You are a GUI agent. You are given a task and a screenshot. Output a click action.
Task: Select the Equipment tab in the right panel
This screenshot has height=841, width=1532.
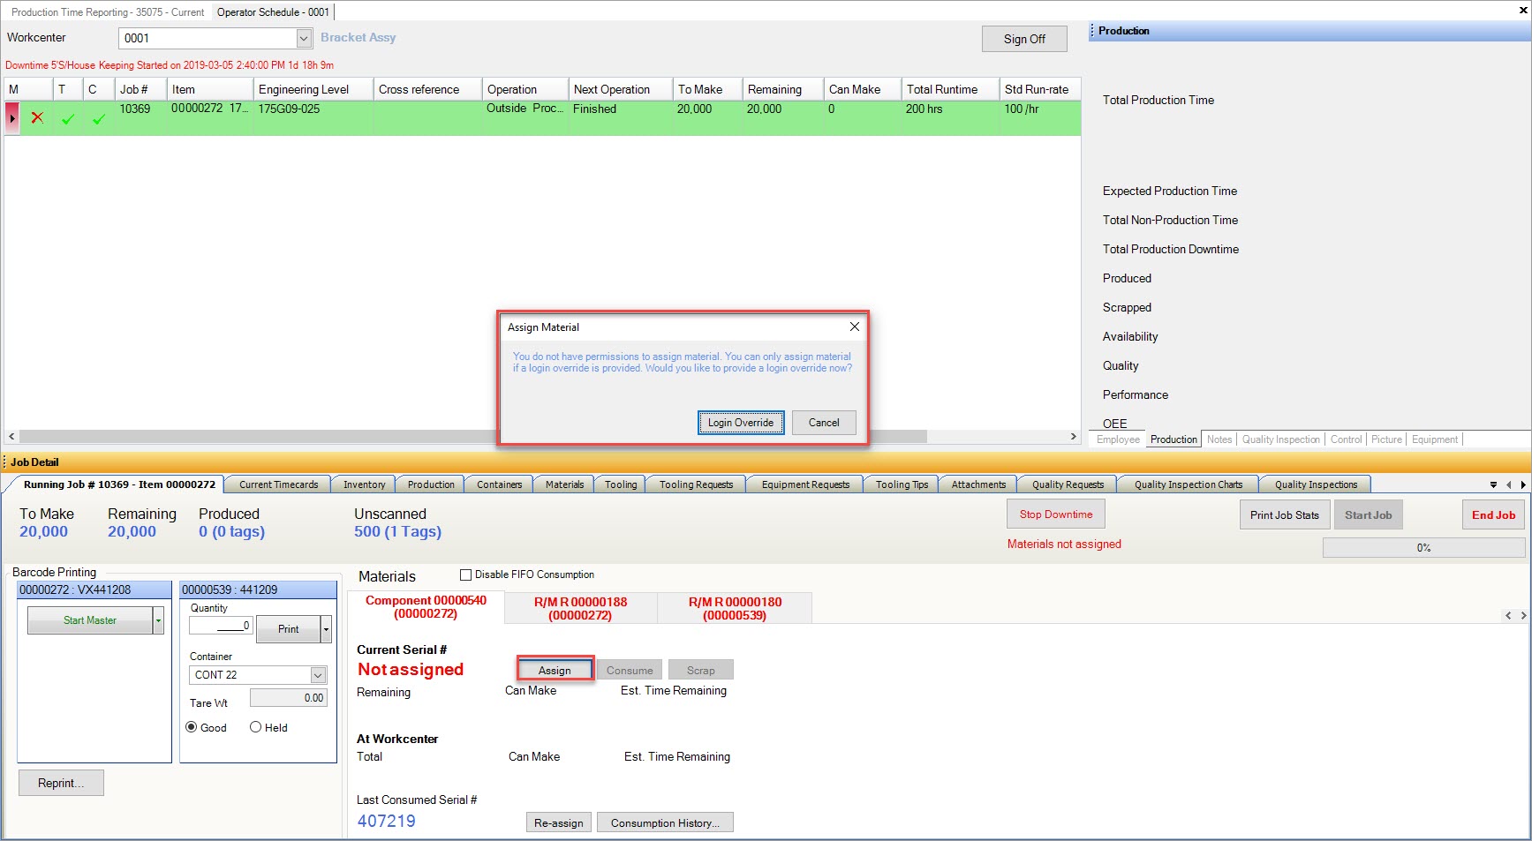pos(1435,439)
